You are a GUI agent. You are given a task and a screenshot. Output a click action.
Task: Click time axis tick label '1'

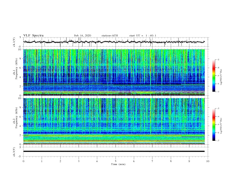pyautogui.click(x=42, y=161)
